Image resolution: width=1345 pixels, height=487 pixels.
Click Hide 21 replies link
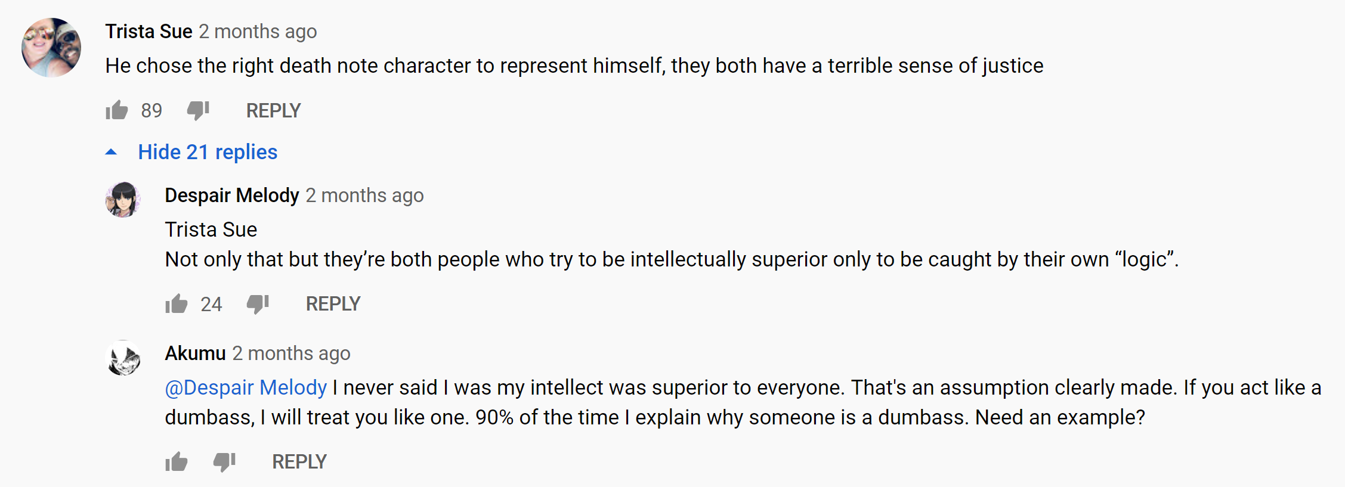208,153
